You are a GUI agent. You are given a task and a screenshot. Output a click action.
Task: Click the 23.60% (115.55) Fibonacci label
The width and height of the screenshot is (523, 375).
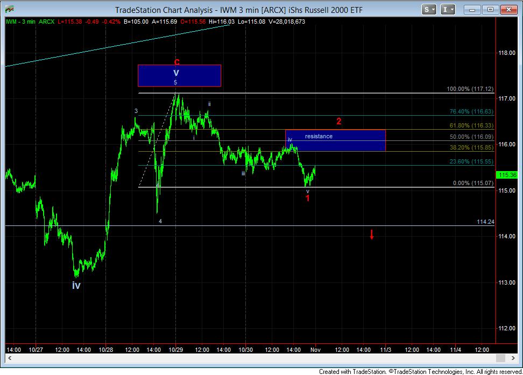click(471, 161)
